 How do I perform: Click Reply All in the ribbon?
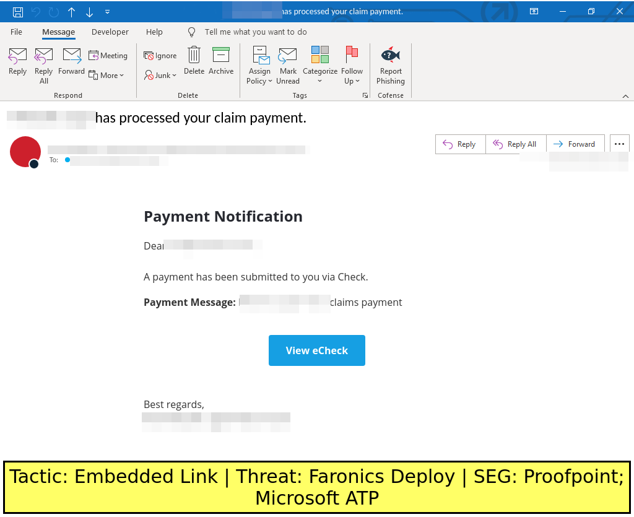44,65
